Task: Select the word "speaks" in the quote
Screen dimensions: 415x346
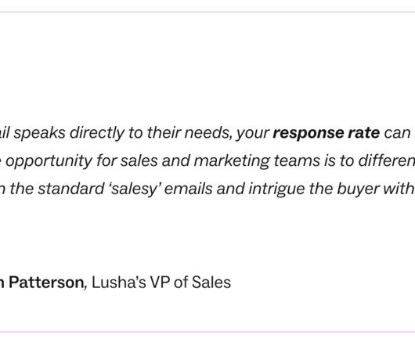Action: pos(39,133)
